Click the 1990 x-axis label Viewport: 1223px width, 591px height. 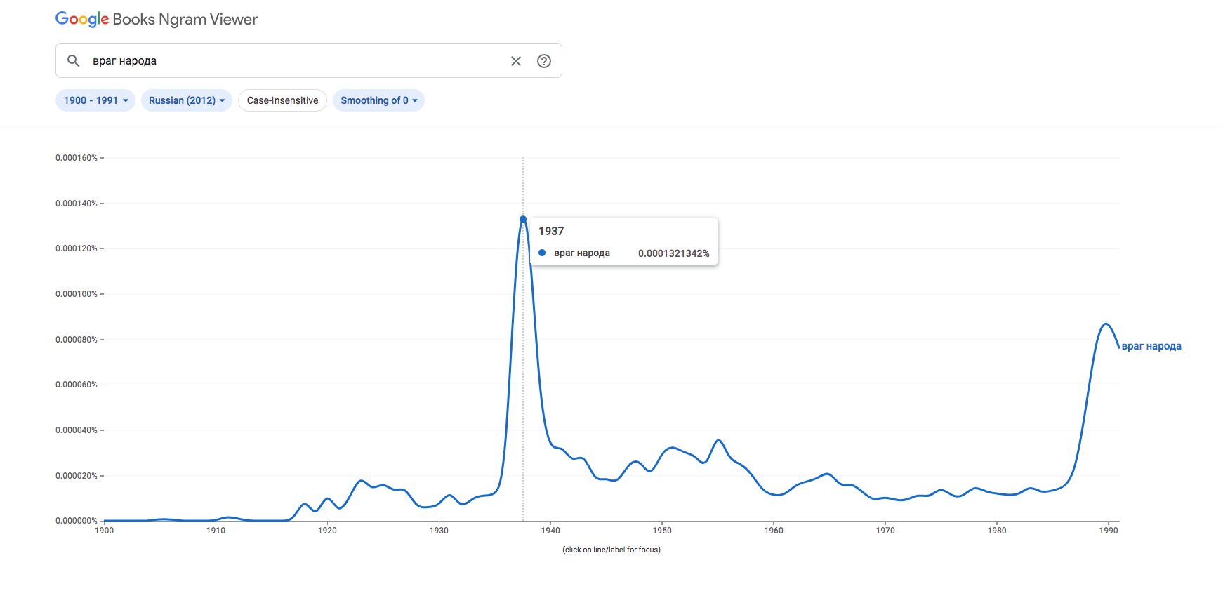[x=1109, y=531]
